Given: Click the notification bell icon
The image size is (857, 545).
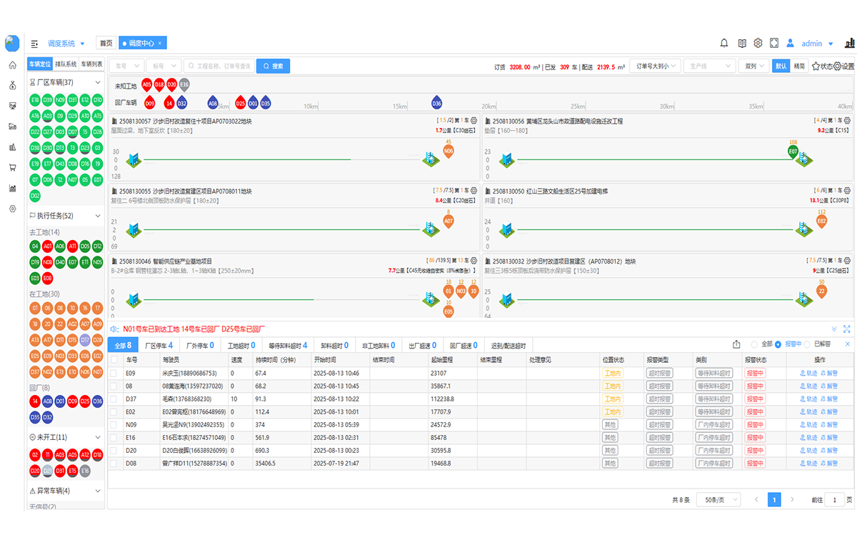Looking at the screenshot, I should coord(723,44).
